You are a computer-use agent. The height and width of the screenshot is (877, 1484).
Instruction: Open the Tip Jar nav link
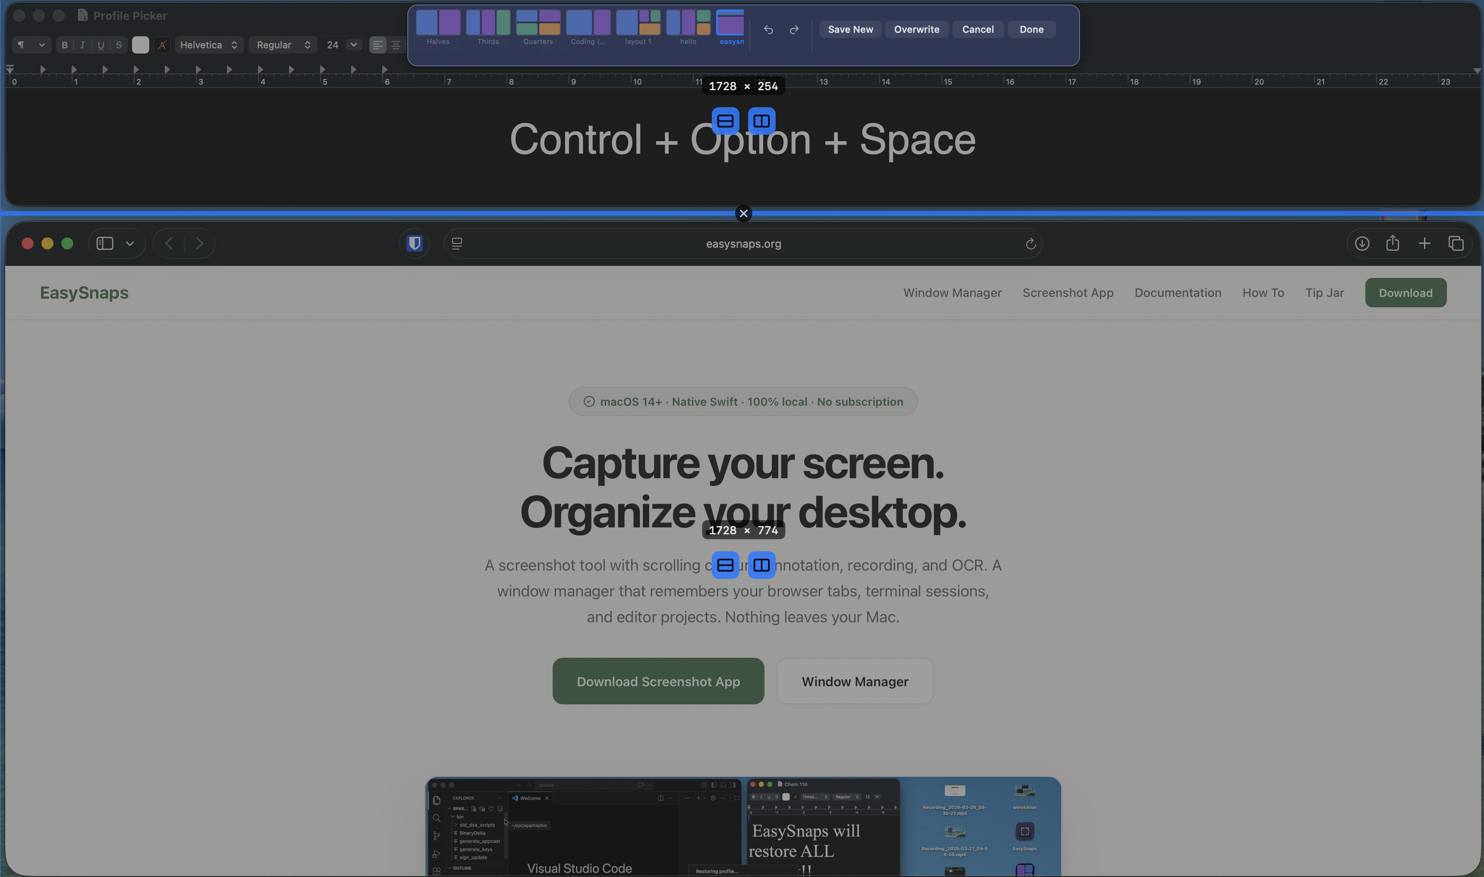[1324, 293]
